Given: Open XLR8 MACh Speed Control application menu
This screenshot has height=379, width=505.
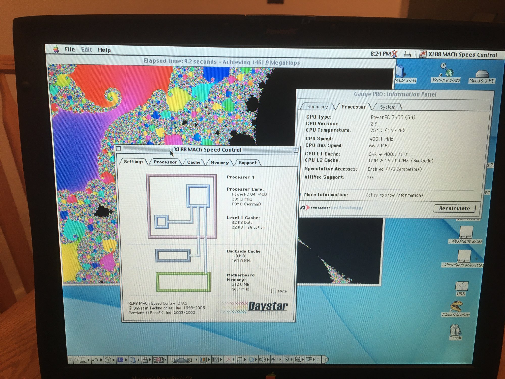Looking at the screenshot, I should [459, 55].
